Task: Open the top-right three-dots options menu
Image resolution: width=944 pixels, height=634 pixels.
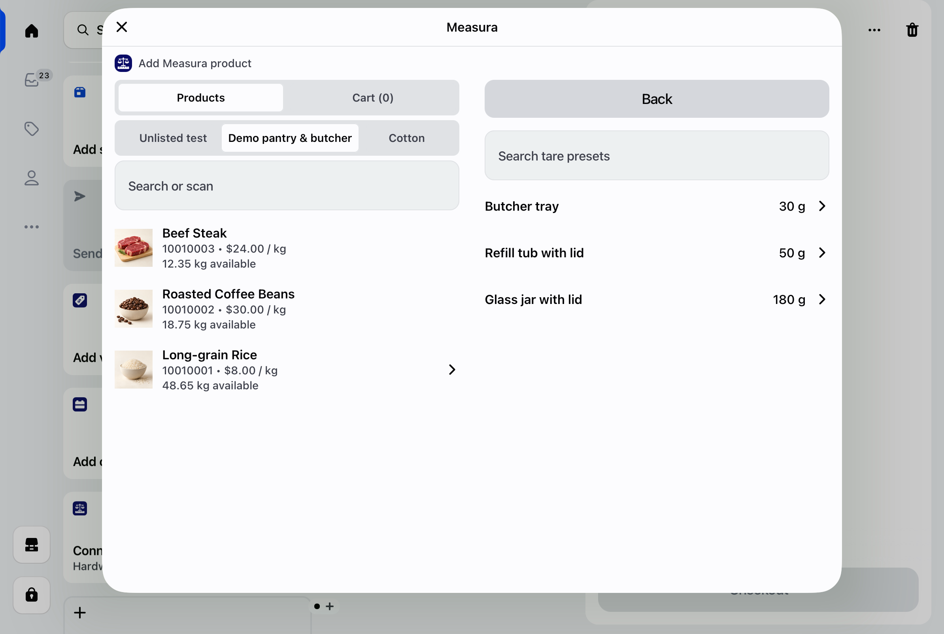Action: pos(874,30)
